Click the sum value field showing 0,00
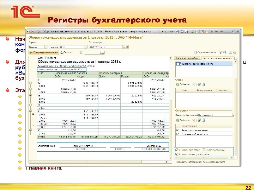 click(94, 52)
